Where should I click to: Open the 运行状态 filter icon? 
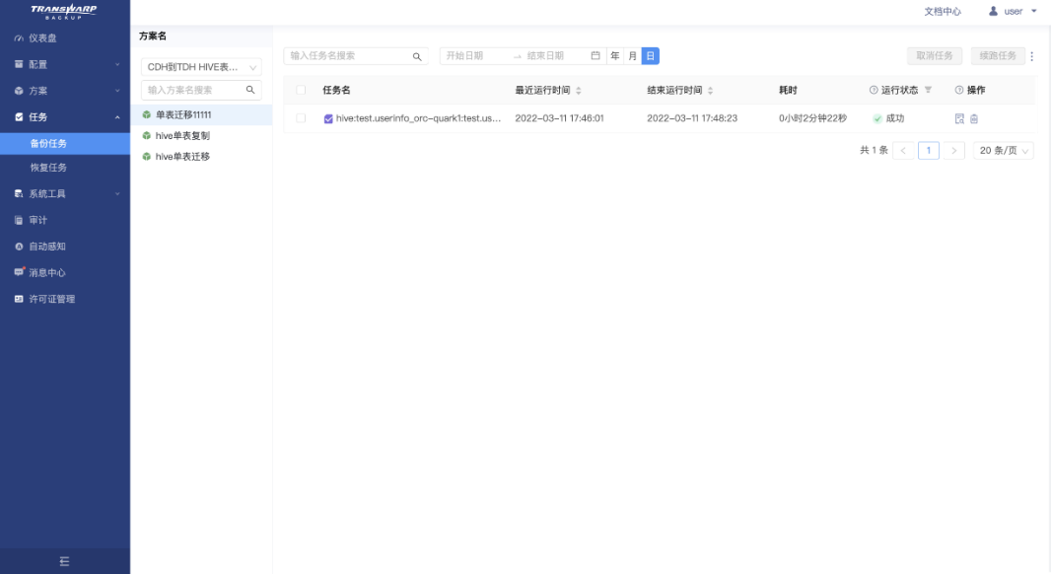pos(928,90)
